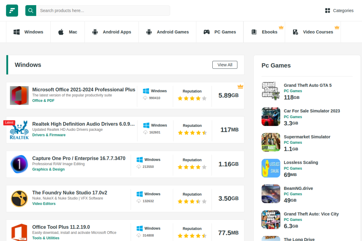362x241 pixels.
Task: Open the Mac category tab
Action: pyautogui.click(x=68, y=32)
